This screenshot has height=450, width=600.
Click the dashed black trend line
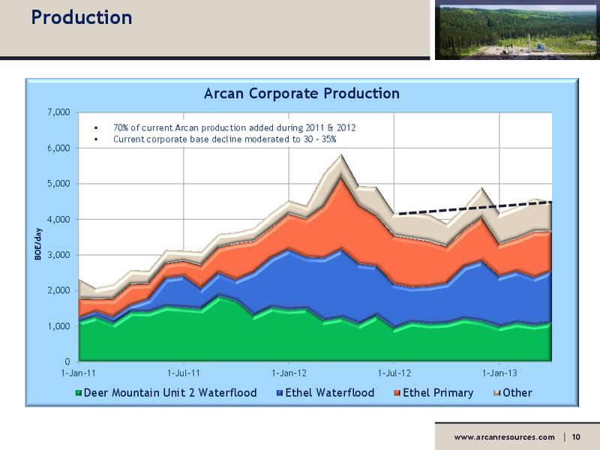coord(475,208)
